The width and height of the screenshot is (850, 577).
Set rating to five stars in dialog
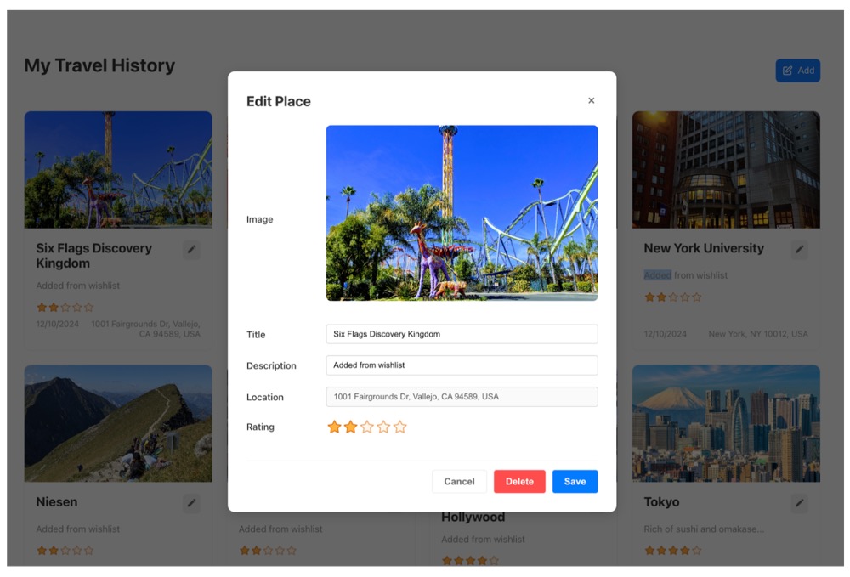[400, 427]
